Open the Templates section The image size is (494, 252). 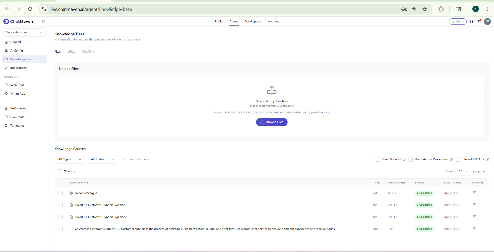[x=17, y=125]
